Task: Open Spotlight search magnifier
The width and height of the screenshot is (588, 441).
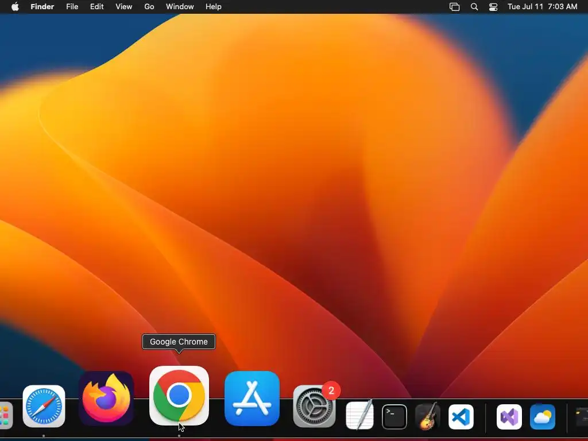Action: point(474,7)
